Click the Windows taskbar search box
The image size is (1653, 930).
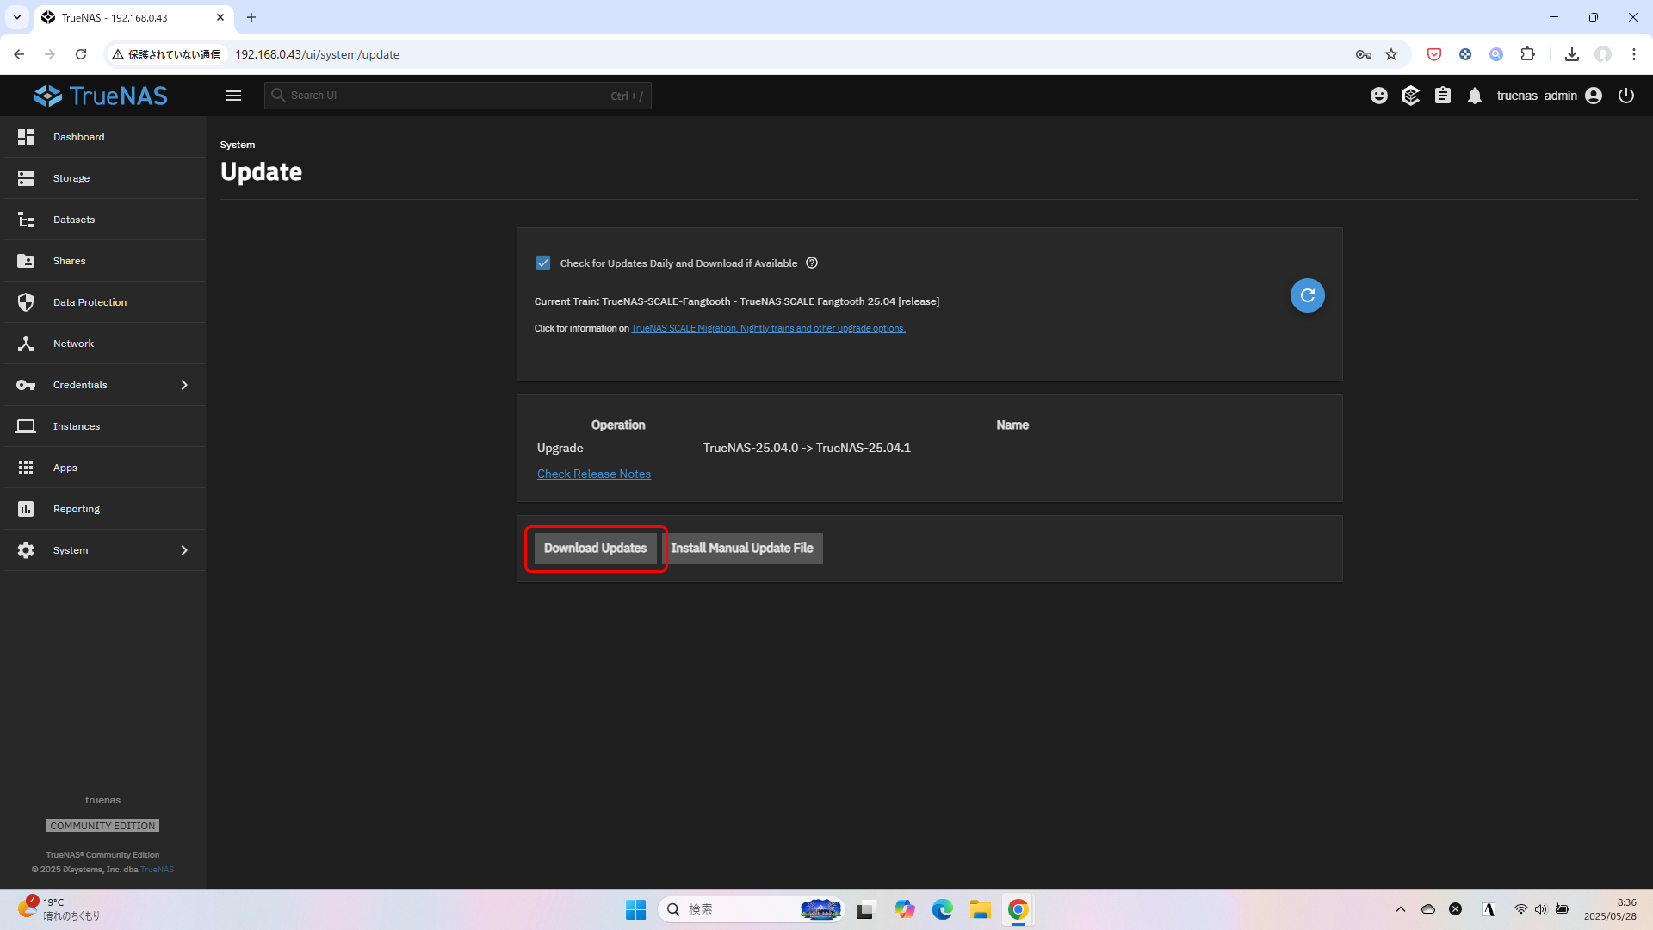pyautogui.click(x=752, y=909)
